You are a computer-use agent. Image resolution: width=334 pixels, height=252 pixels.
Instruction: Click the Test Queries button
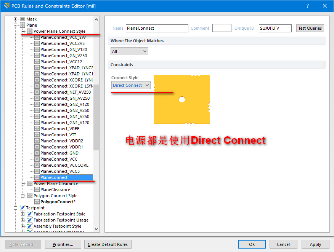[x=310, y=28]
